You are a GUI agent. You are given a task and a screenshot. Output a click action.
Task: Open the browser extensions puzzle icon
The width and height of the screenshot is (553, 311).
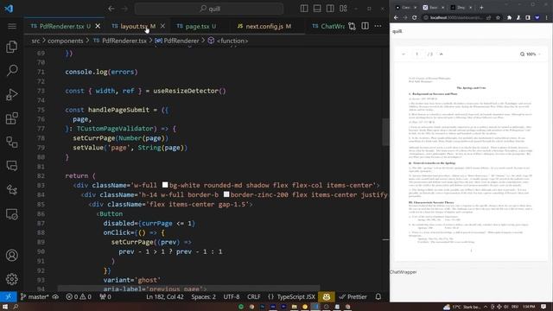coord(509,17)
